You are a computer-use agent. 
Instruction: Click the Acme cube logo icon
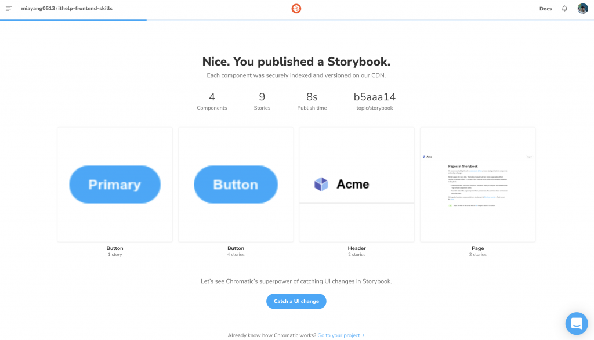[321, 184]
